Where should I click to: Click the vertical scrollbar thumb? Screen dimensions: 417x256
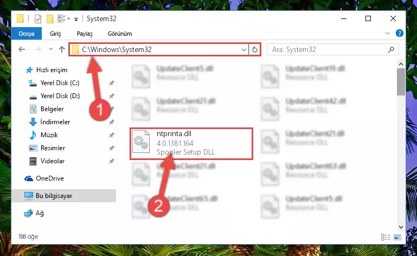coord(401,81)
